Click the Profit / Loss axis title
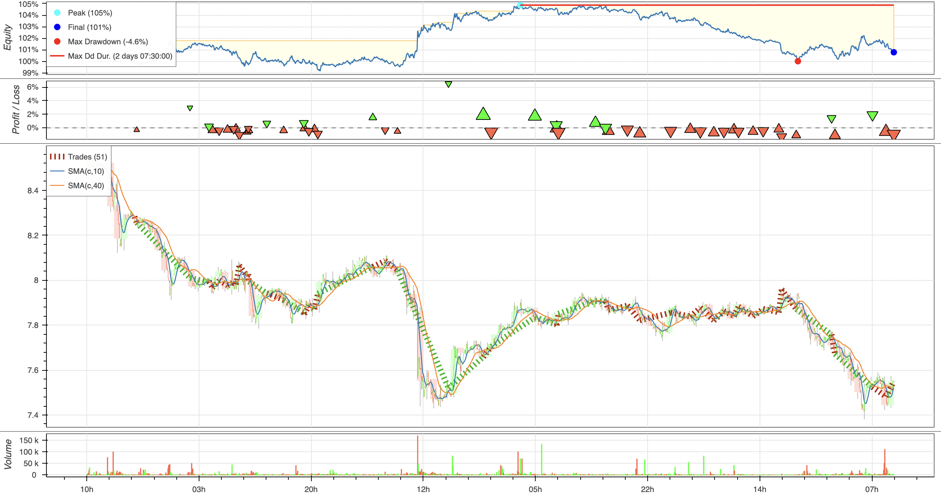The width and height of the screenshot is (941, 496). pyautogui.click(x=15, y=109)
